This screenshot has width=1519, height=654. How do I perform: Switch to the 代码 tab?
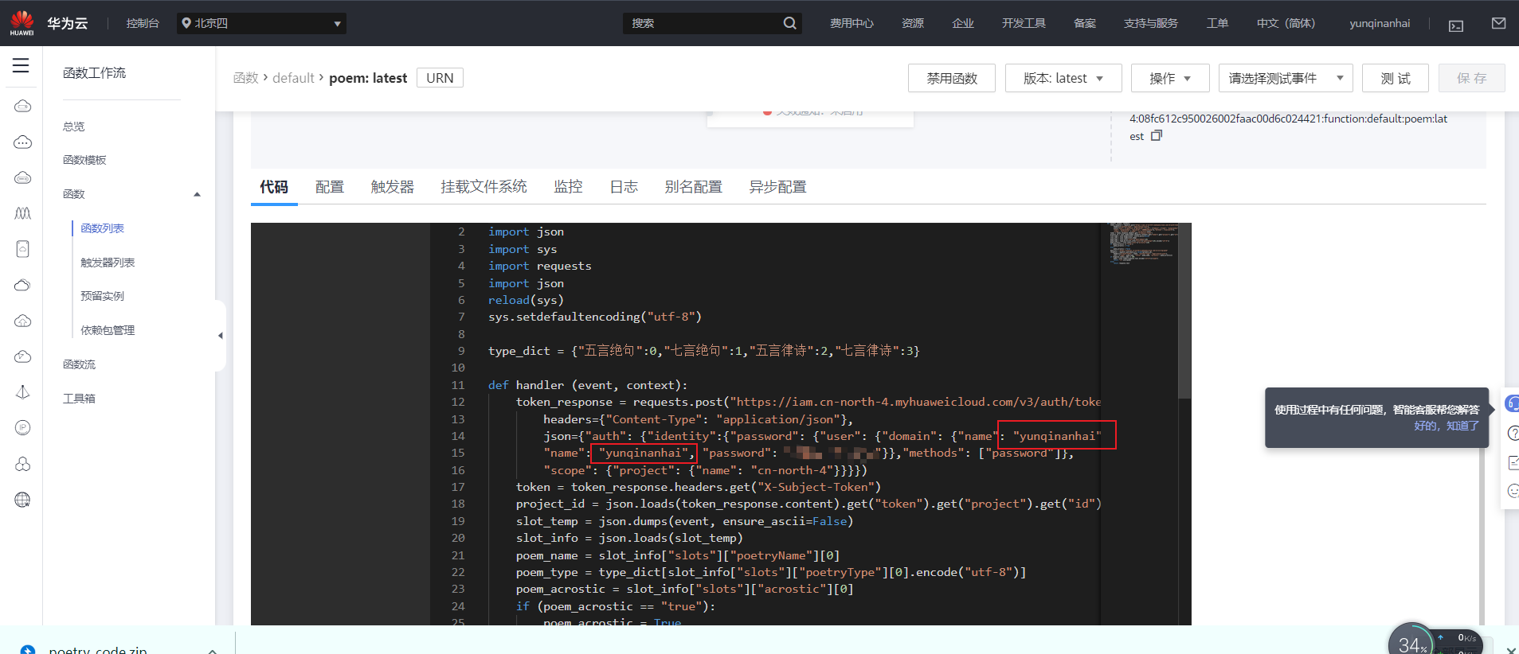[x=274, y=187]
